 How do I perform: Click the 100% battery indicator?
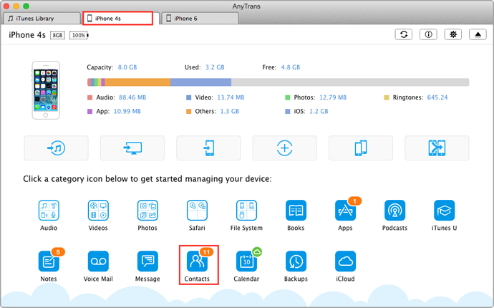[79, 35]
